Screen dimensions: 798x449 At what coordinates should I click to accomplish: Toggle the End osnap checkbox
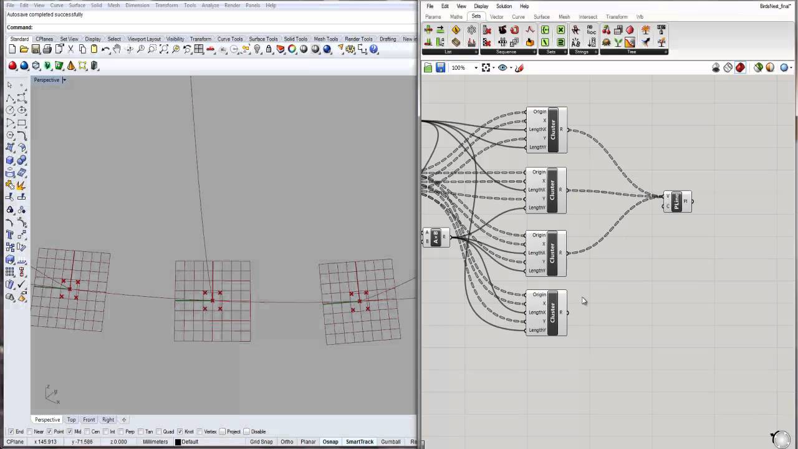11,432
